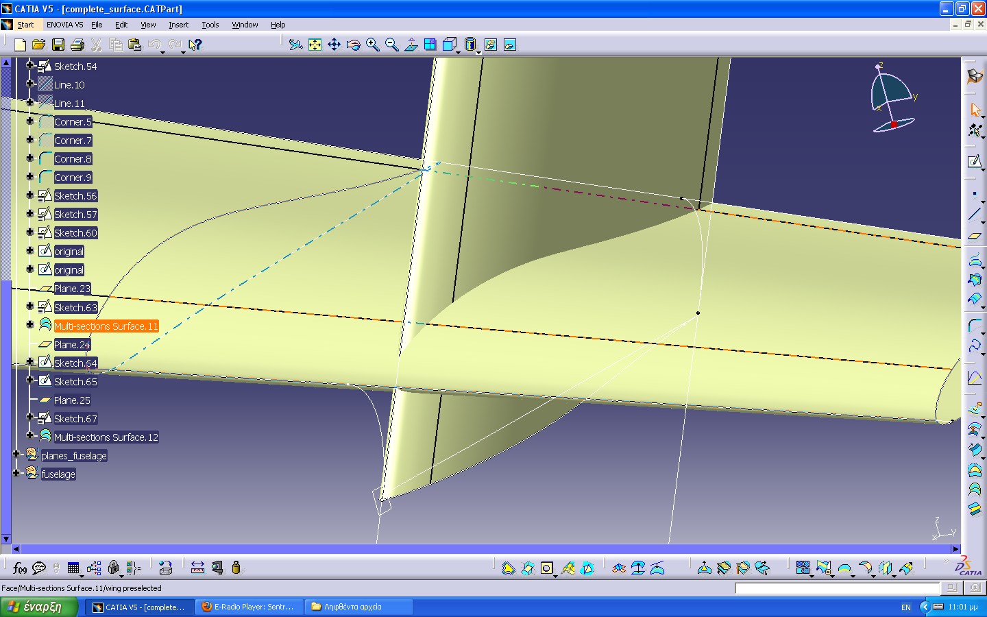Click the horizontal scrollbar right arrow
This screenshot has height=617, width=987.
tap(955, 549)
